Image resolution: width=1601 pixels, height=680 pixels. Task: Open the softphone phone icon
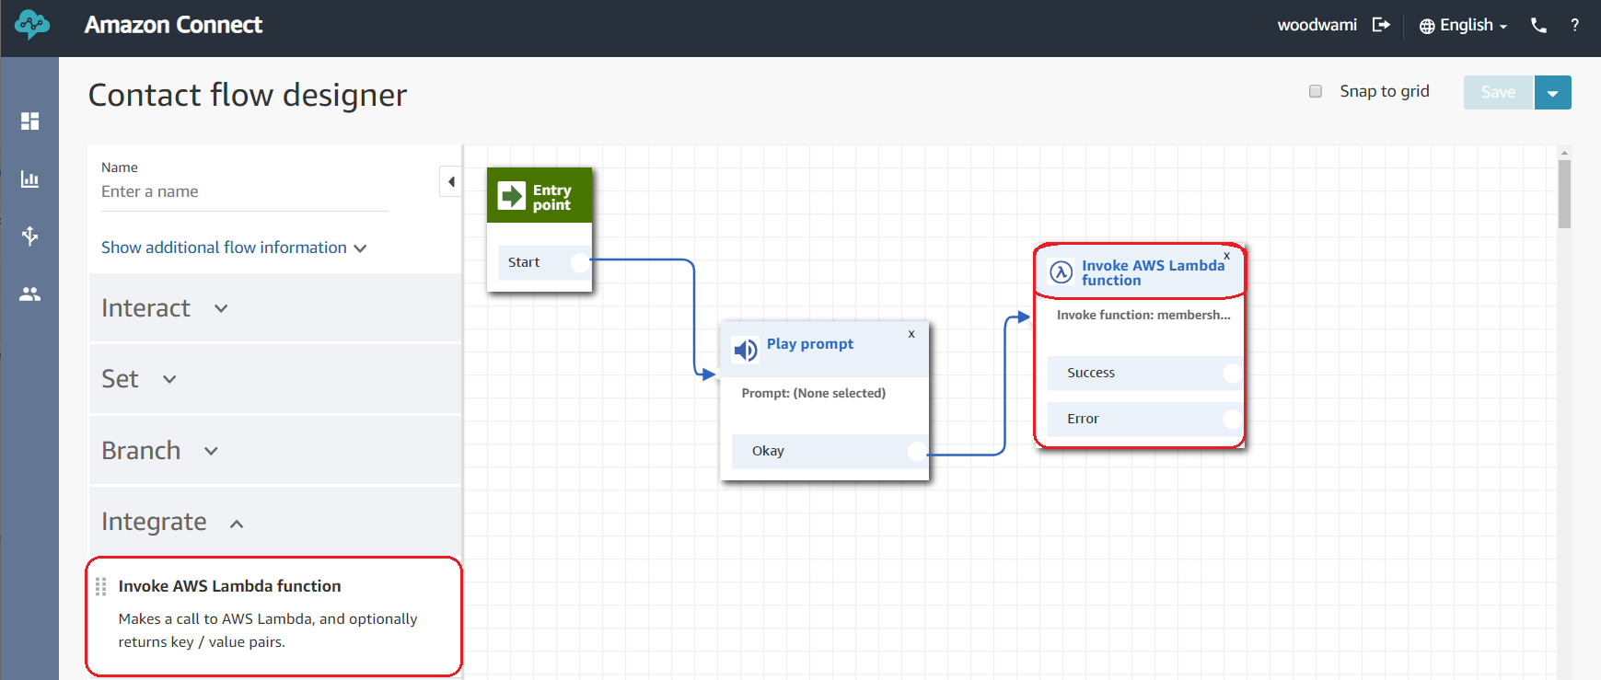[1538, 26]
